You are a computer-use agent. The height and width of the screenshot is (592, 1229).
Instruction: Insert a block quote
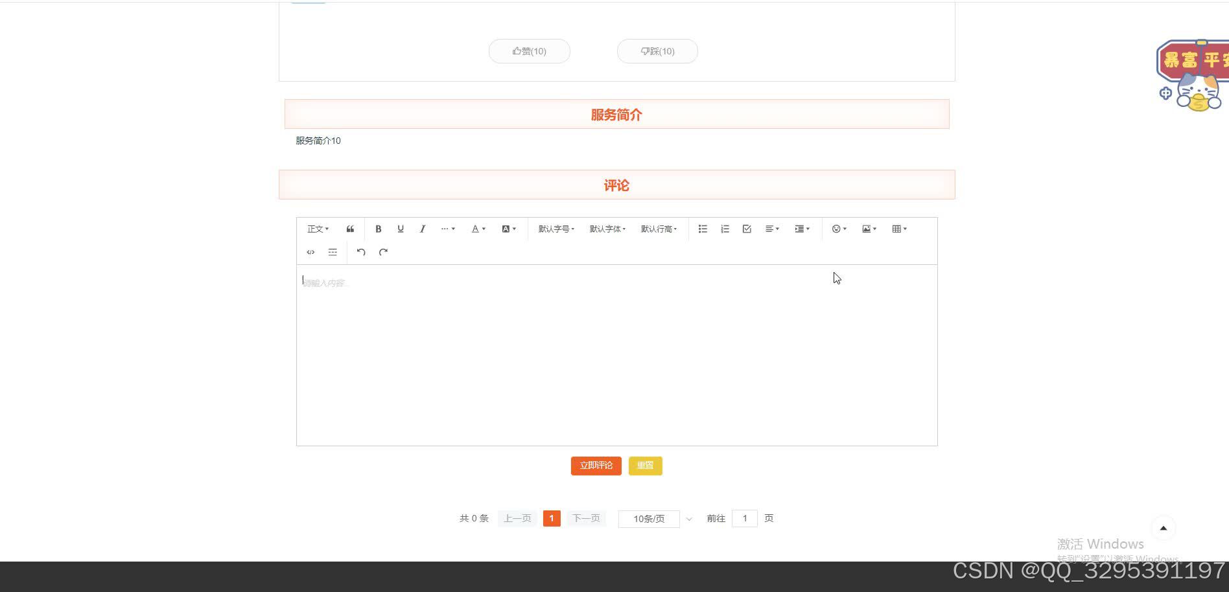coord(350,229)
